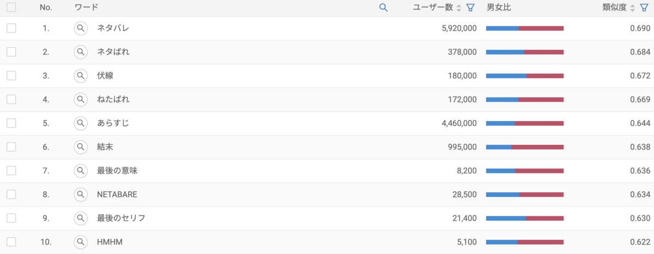The image size is (654, 254).
Task: Click the word ねたばれ in row 4
Action: pyautogui.click(x=113, y=99)
